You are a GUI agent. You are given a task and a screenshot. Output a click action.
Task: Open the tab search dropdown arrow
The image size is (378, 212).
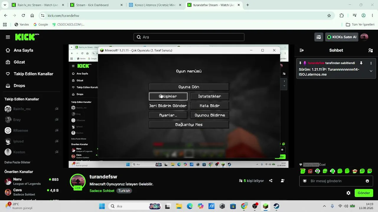point(5,5)
